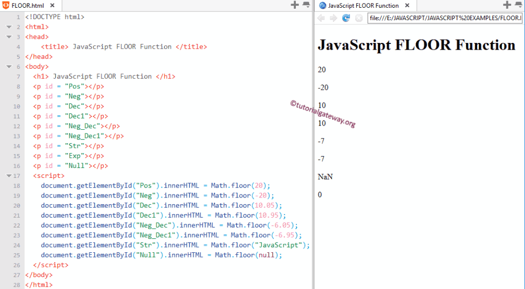Click the file URL address field
This screenshot has height=289, width=525.
tap(445, 18)
